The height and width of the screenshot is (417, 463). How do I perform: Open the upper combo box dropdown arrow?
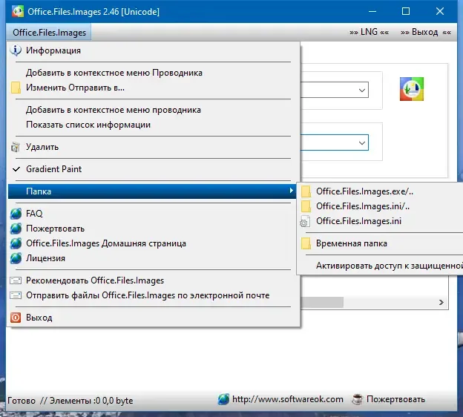[x=362, y=90]
